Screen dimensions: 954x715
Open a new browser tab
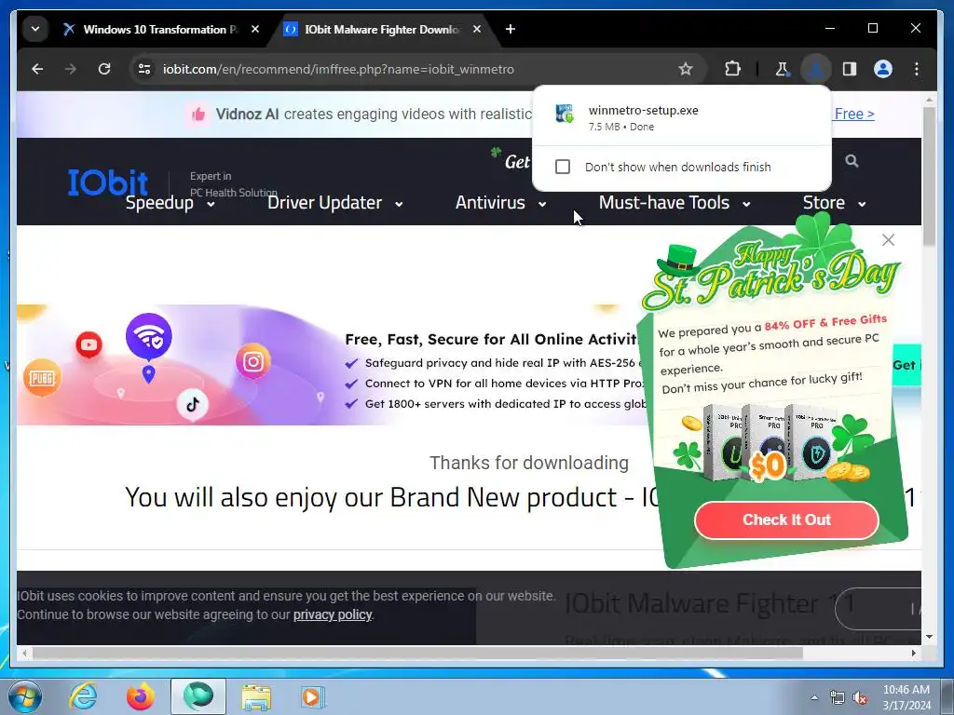[x=510, y=29]
